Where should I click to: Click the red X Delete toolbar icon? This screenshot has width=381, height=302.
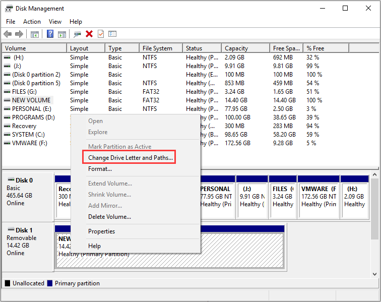(x=89, y=34)
